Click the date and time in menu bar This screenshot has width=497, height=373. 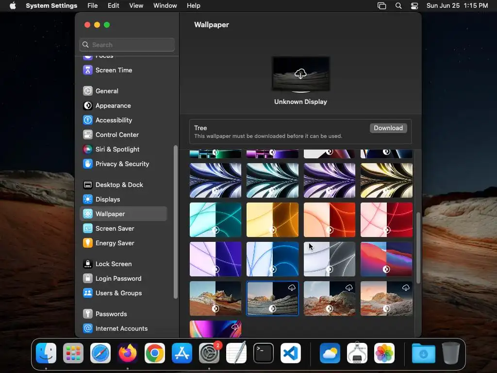click(457, 6)
